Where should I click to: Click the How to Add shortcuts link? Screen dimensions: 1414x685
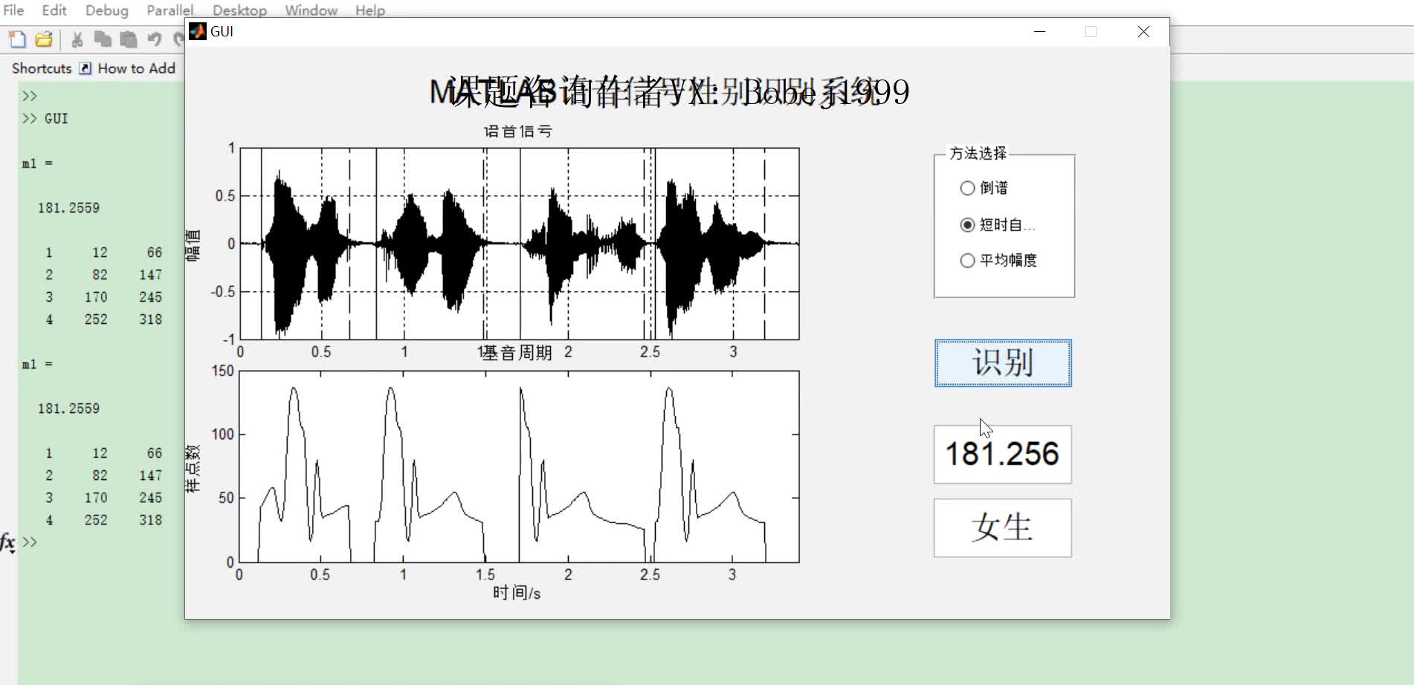137,68
